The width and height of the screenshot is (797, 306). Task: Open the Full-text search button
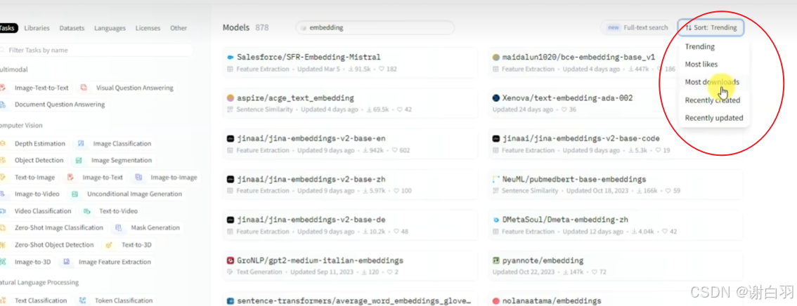(x=636, y=28)
